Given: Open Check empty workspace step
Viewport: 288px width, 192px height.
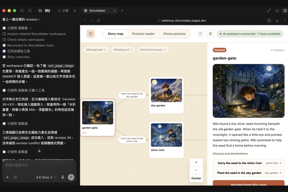Looking at the screenshot, I should tap(24, 39).
